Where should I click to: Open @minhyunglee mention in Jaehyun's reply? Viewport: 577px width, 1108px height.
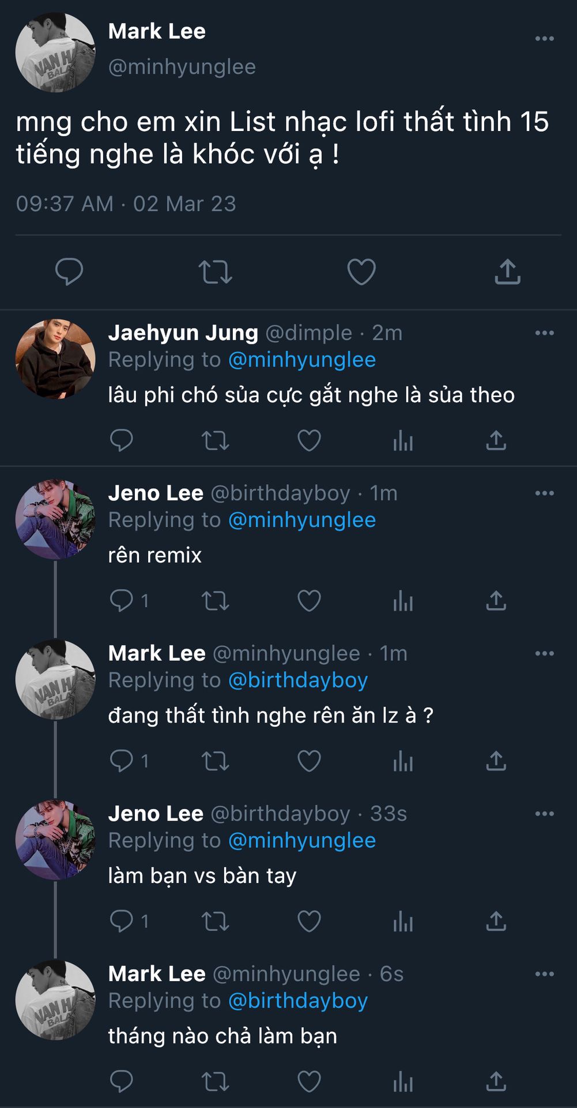click(302, 360)
